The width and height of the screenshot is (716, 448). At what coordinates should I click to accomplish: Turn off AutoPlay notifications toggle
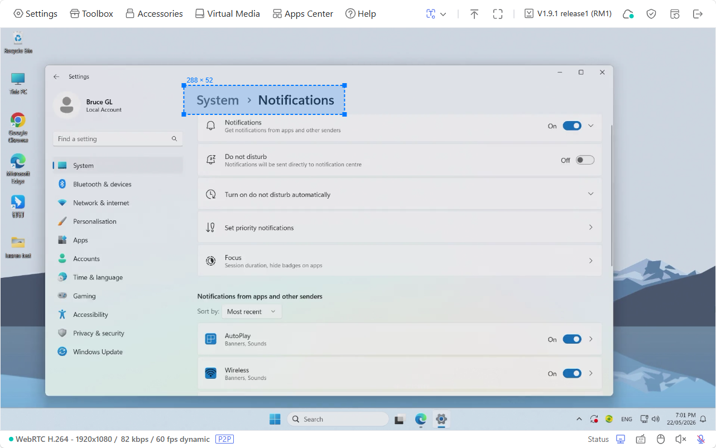(x=572, y=339)
